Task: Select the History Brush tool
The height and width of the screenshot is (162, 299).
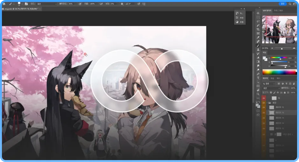Action: (258, 54)
